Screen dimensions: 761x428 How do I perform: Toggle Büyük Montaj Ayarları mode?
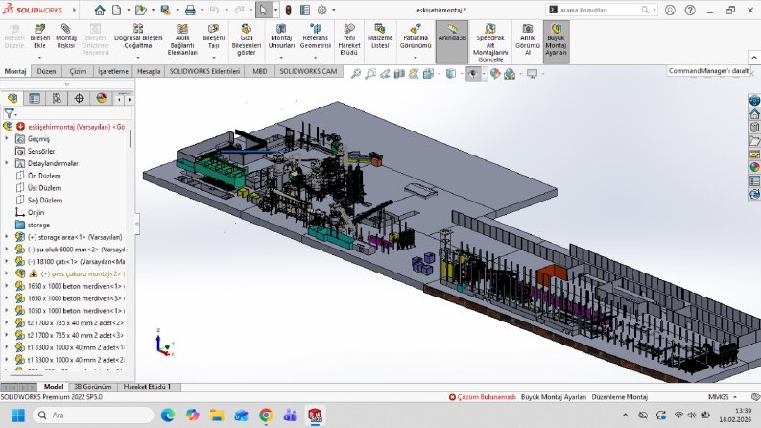coord(557,41)
